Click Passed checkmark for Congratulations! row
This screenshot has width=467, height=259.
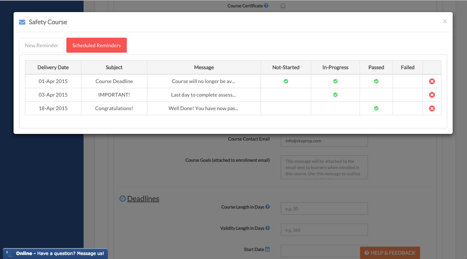point(376,108)
